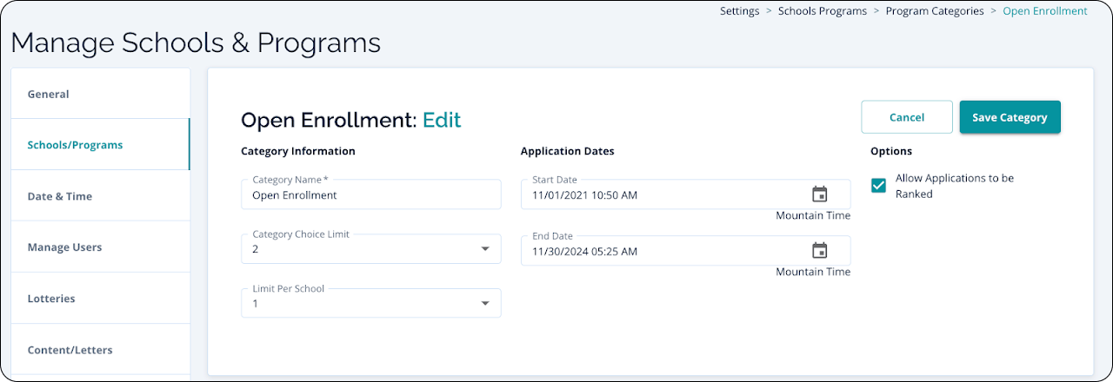Click the Settings breadcrumb link
This screenshot has width=1113, height=382.
pyautogui.click(x=739, y=11)
